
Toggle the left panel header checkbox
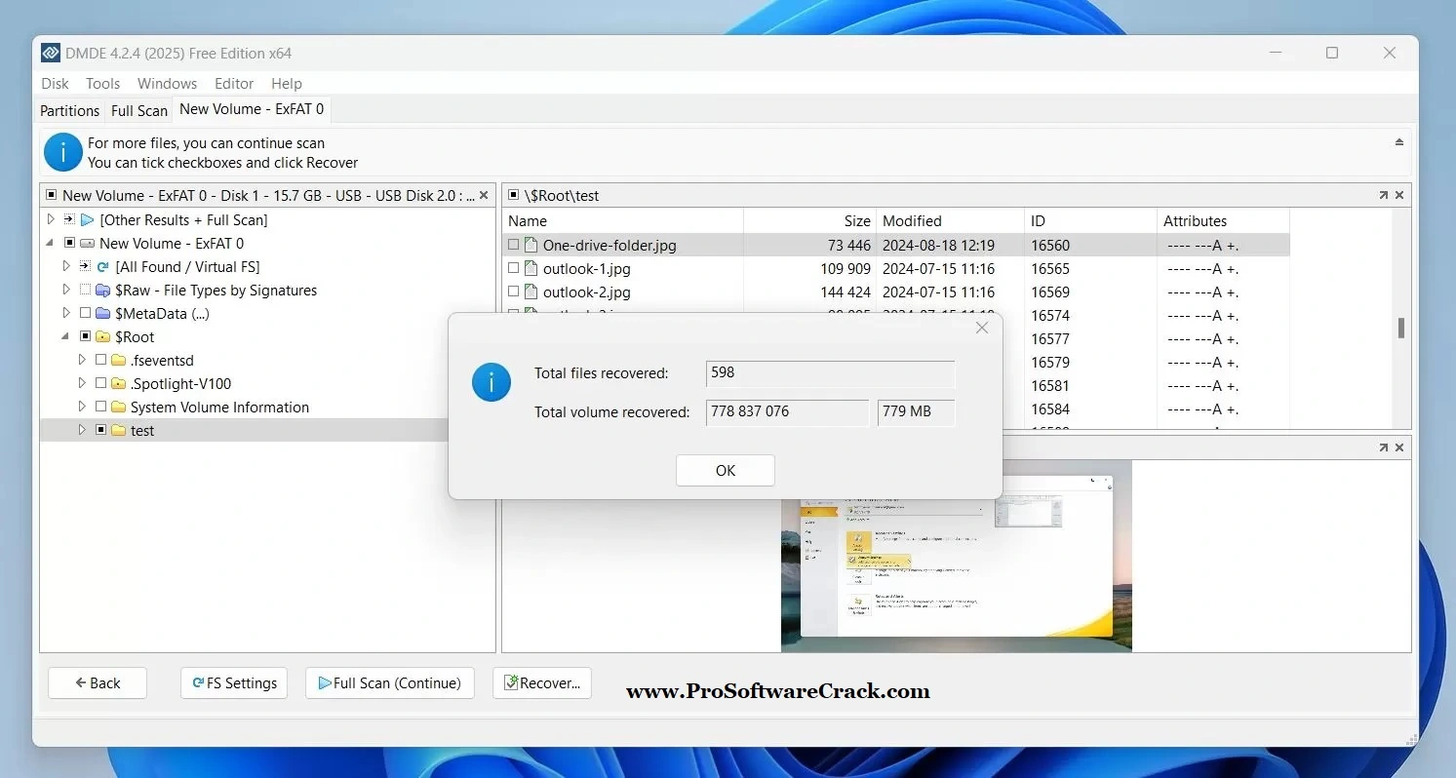pos(51,195)
